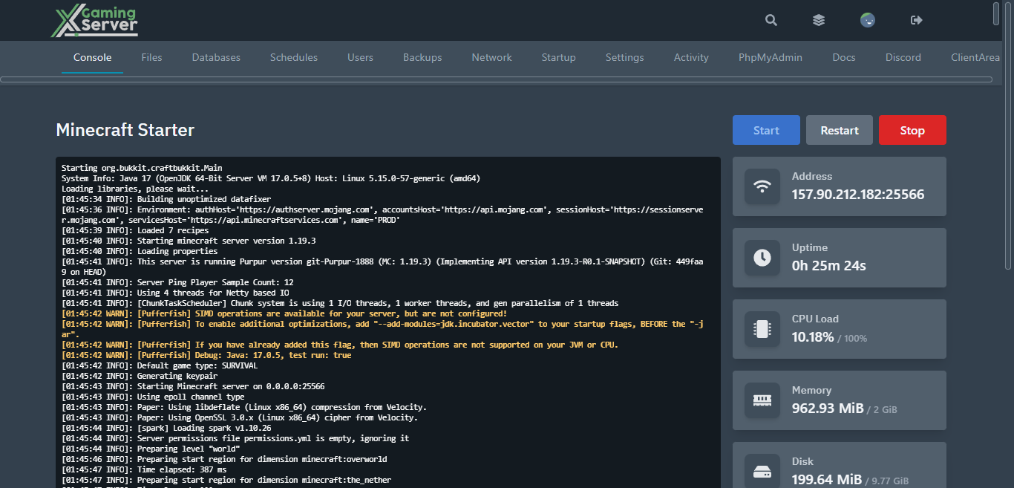Click the Memory RAM icon

point(762,400)
